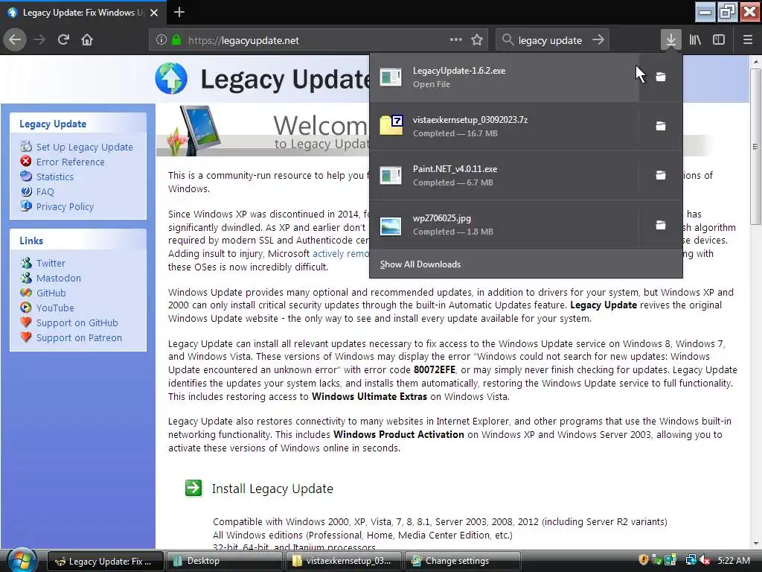
Task: Go back to the previous page
Action: 15,39
